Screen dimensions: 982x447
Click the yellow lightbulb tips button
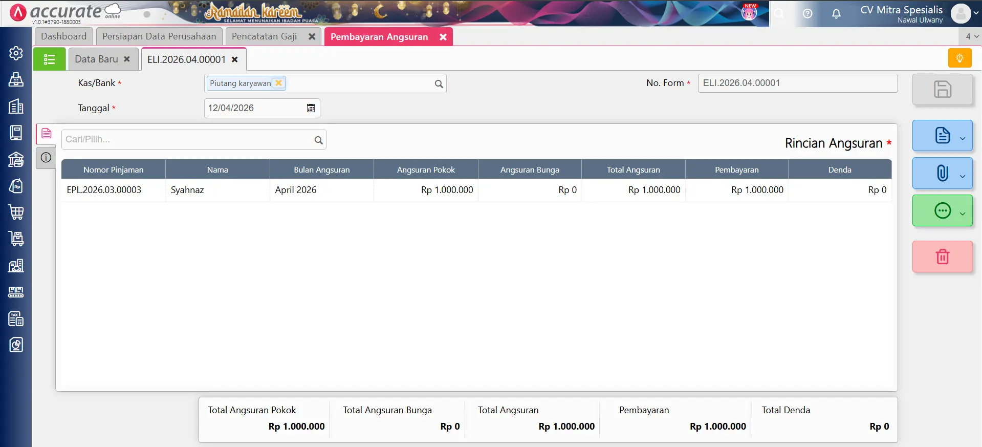pyautogui.click(x=959, y=58)
